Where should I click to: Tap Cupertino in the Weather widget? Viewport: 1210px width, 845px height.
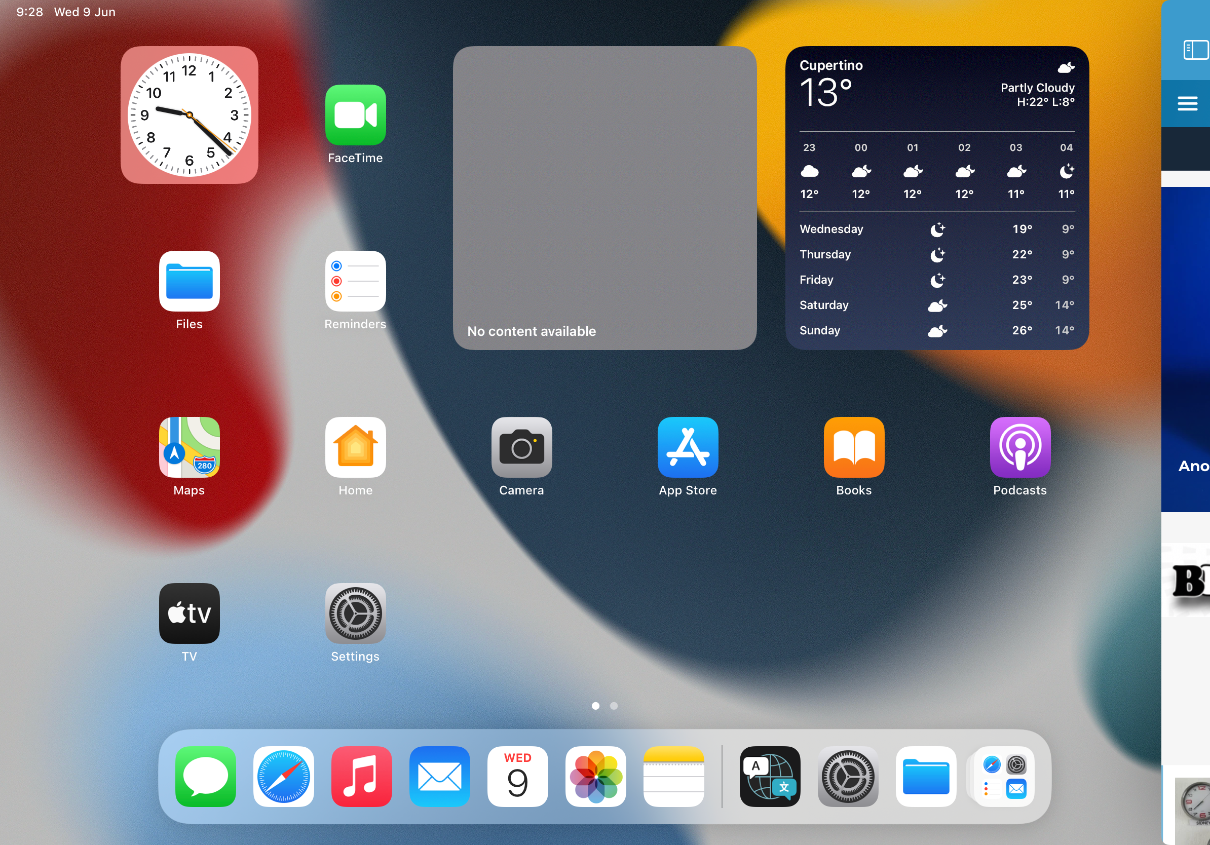click(831, 65)
